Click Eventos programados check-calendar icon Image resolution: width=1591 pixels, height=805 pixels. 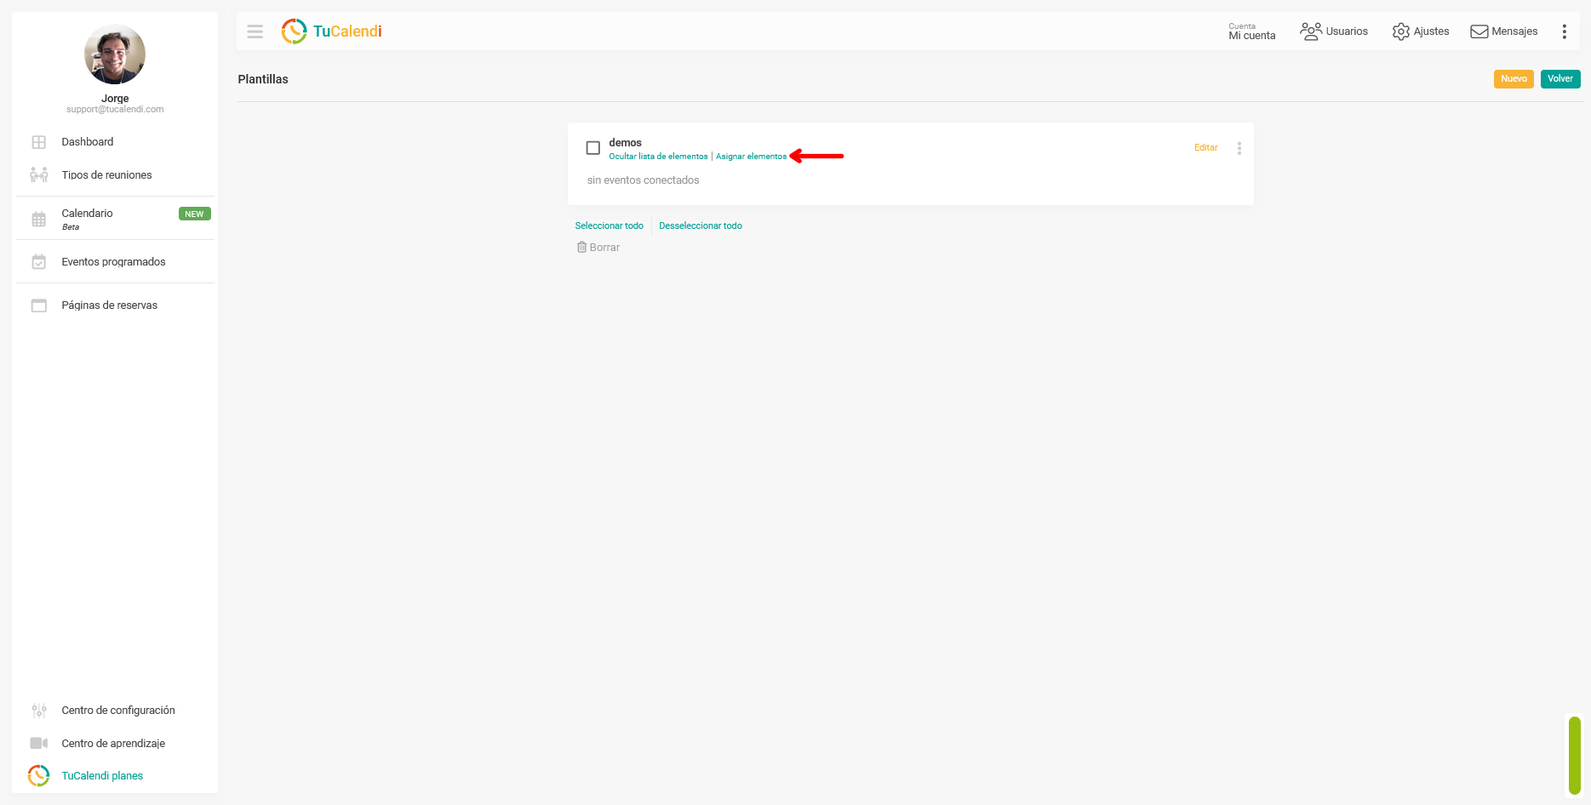39,262
